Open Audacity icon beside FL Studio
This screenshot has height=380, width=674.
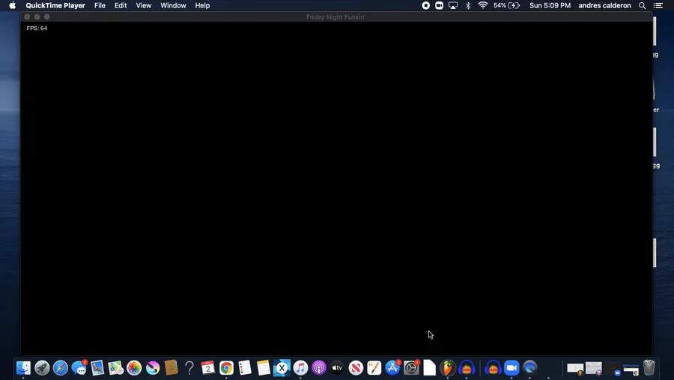pos(467,368)
